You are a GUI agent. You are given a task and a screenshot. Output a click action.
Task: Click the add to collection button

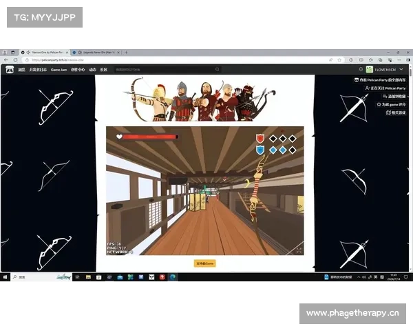coord(394,96)
